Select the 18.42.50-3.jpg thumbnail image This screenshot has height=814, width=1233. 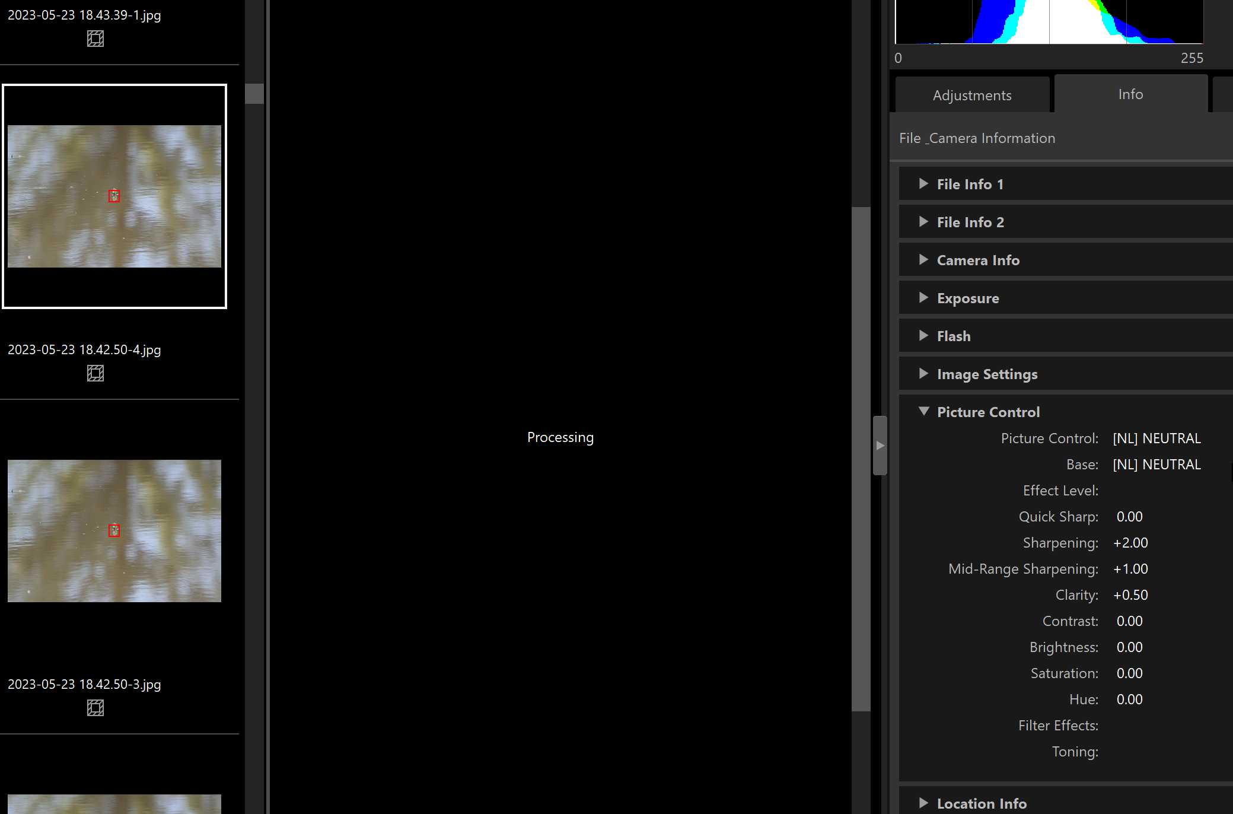114,531
